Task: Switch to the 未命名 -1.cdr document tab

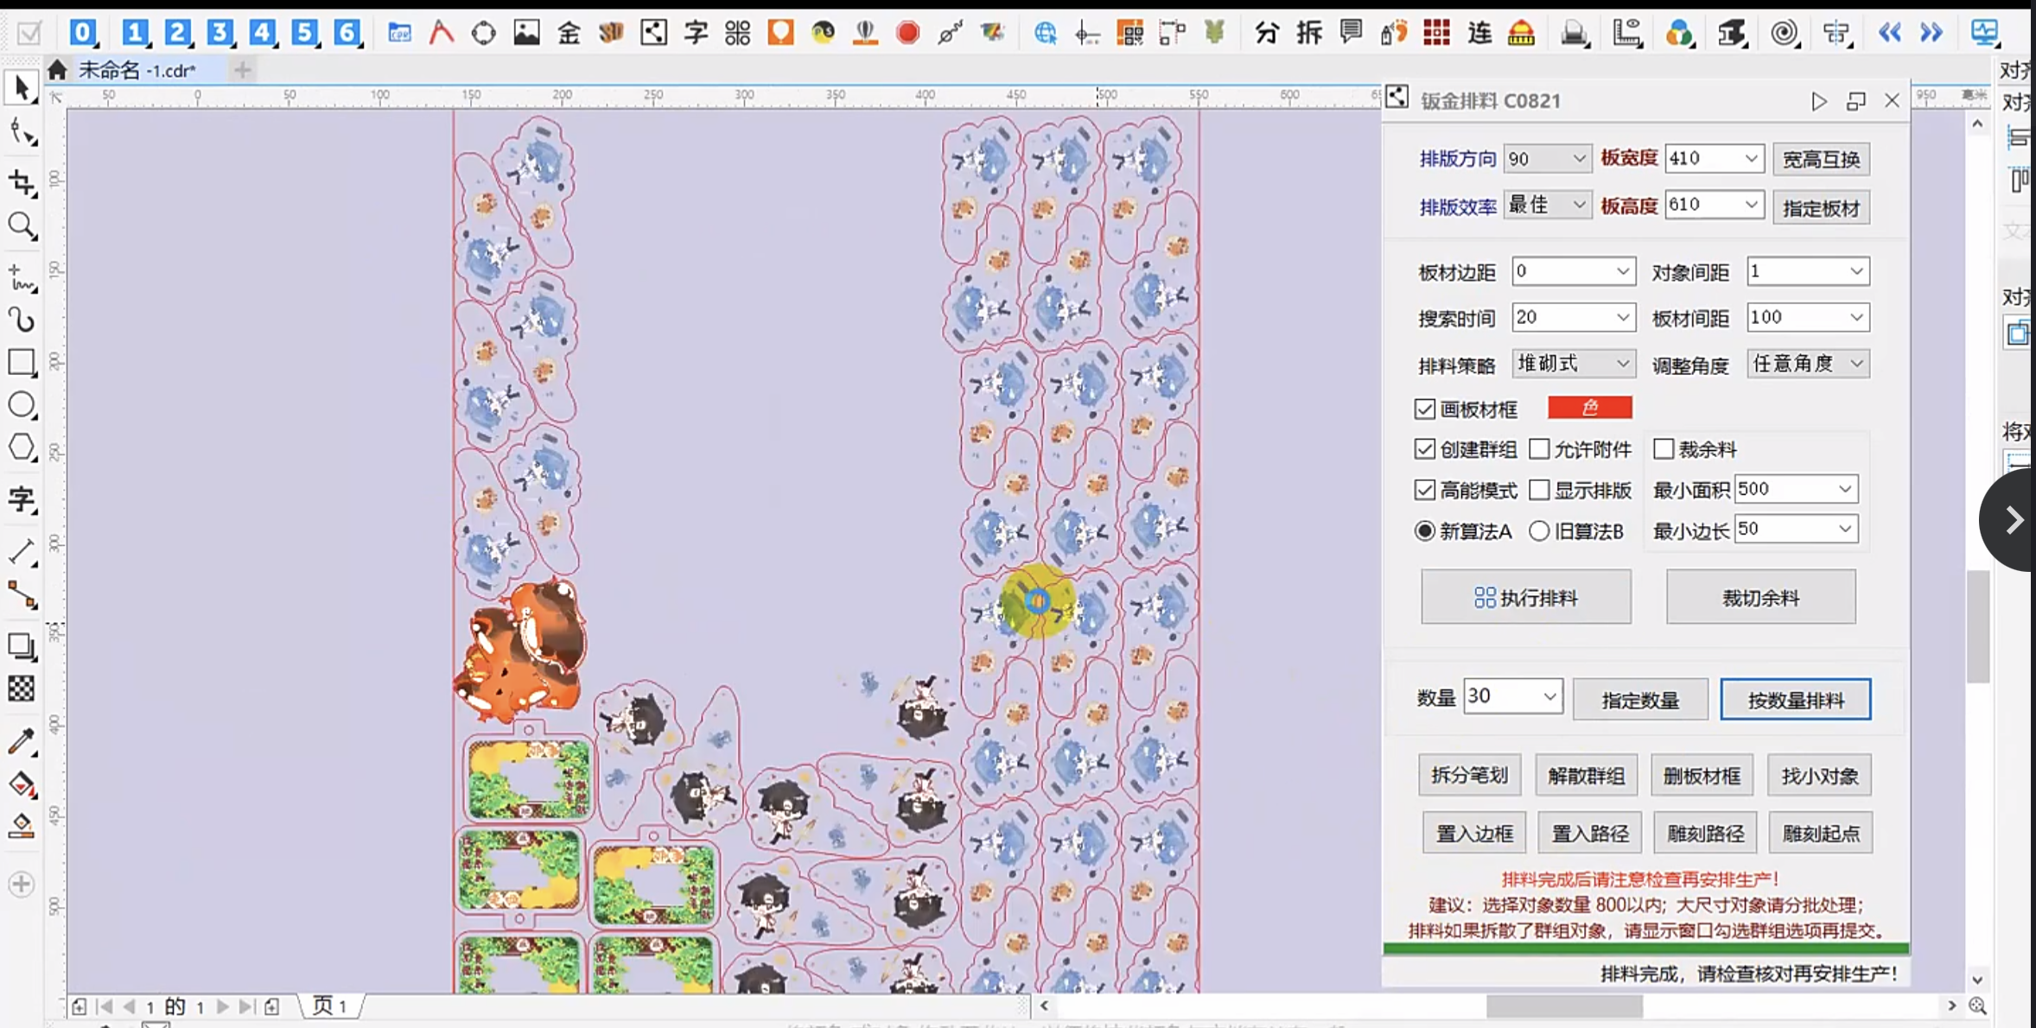Action: [x=138, y=70]
